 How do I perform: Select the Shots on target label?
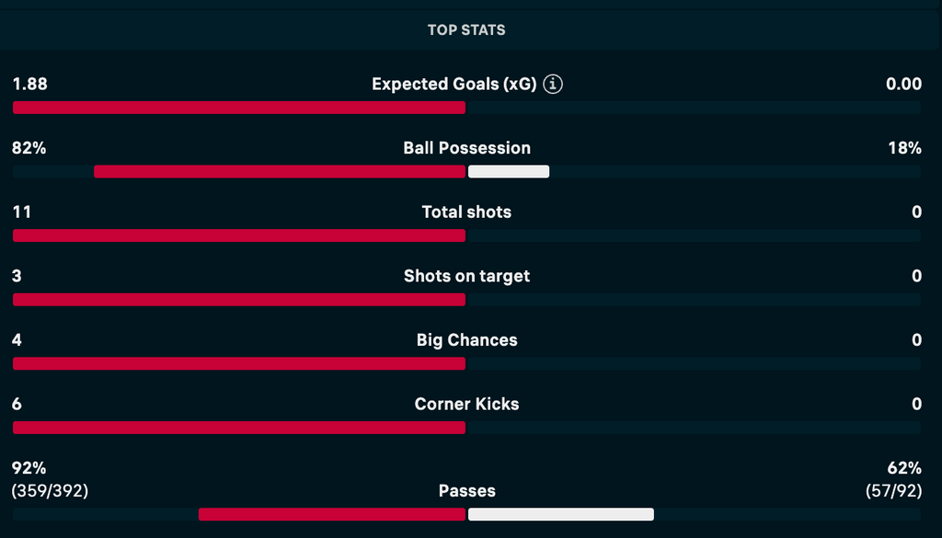click(x=466, y=276)
